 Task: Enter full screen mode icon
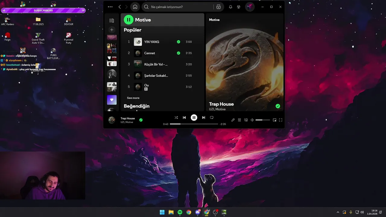tap(280, 120)
